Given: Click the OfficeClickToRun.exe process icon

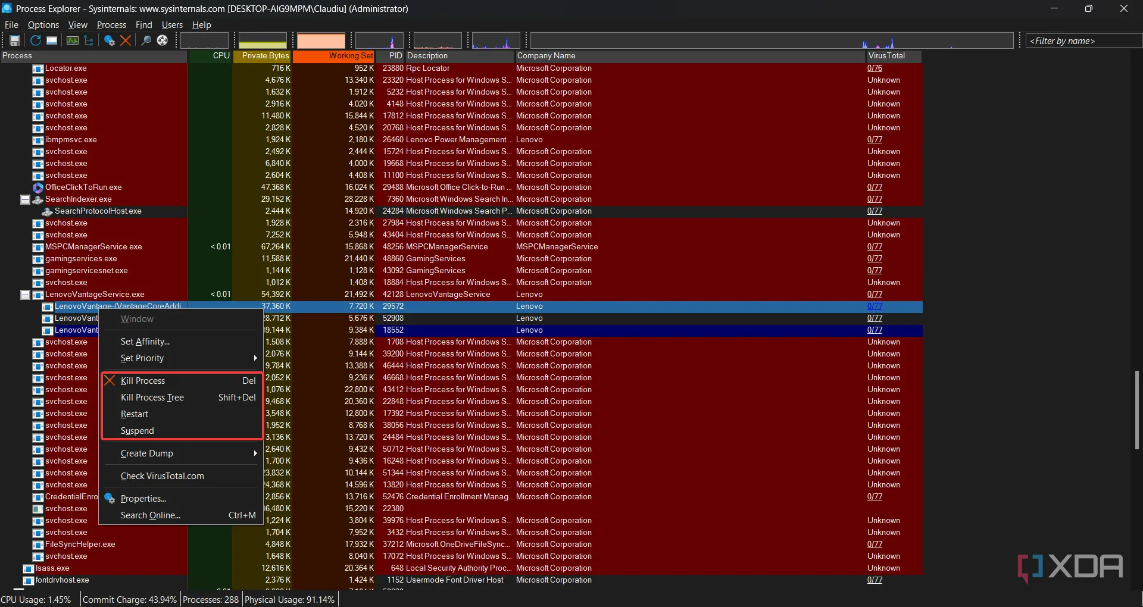Looking at the screenshot, I should [x=38, y=187].
